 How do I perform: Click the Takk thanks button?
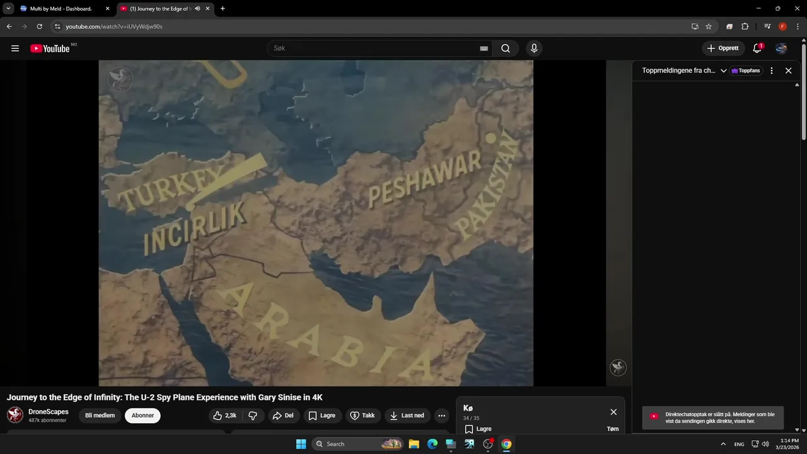363,416
